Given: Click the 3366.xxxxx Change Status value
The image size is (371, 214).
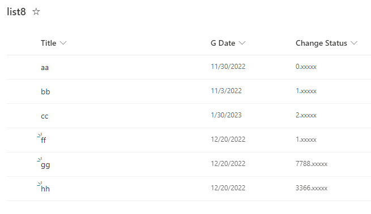Looking at the screenshot, I should click(x=312, y=188).
